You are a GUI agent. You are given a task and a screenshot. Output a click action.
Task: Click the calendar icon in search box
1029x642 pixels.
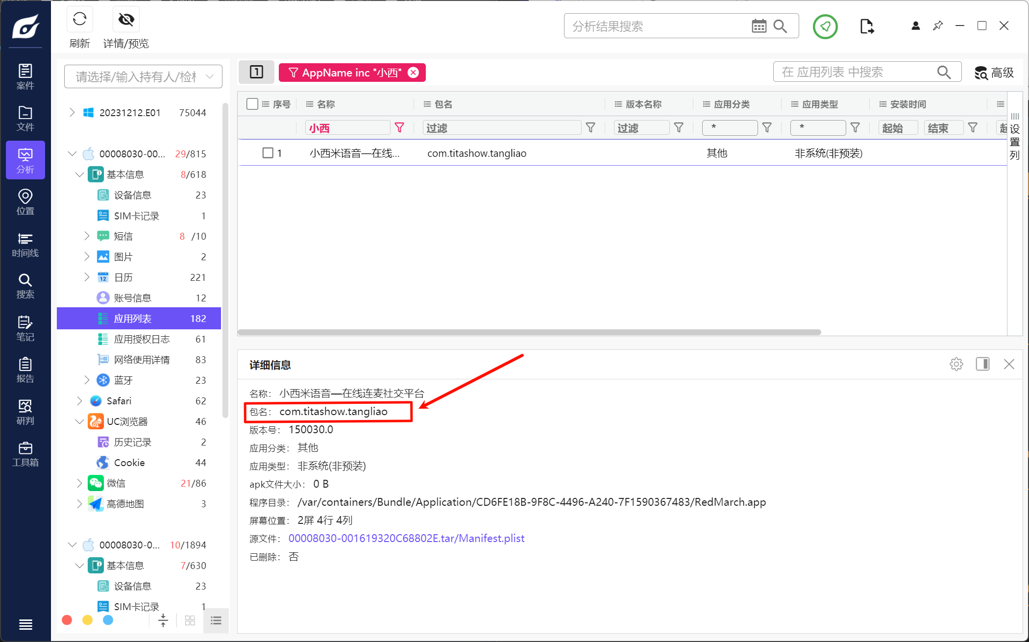(x=759, y=26)
